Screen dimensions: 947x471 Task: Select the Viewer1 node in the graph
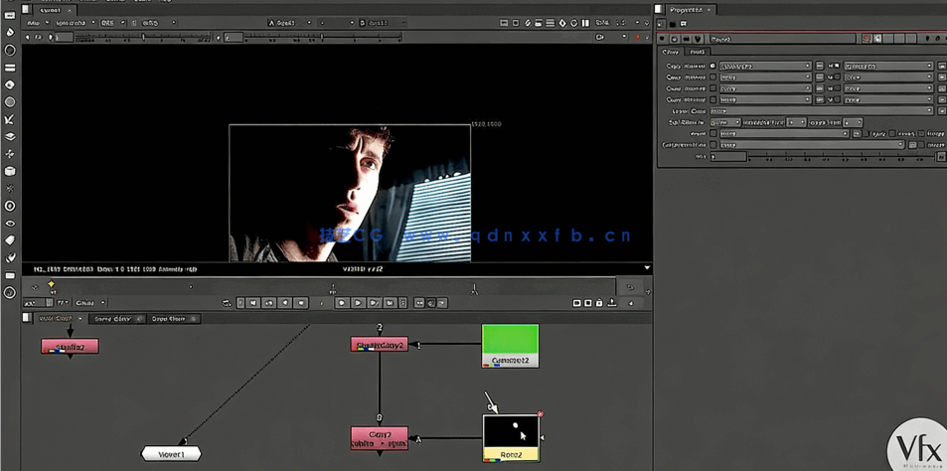[x=171, y=454]
